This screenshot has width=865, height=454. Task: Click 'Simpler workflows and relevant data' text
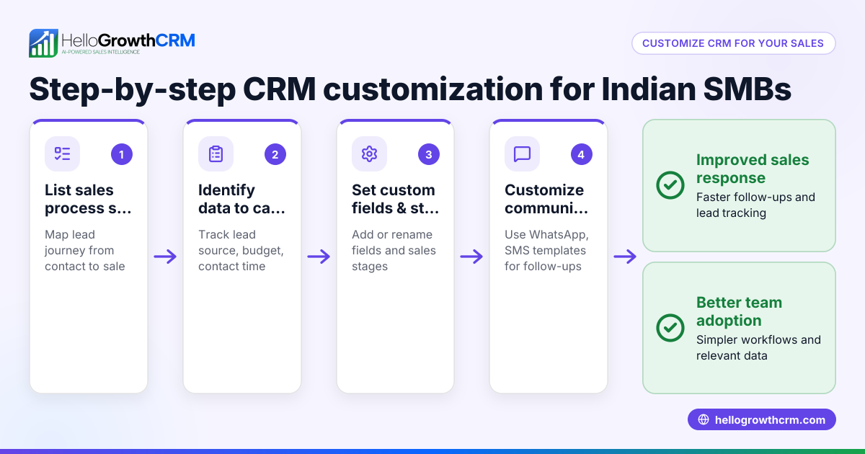pos(758,347)
